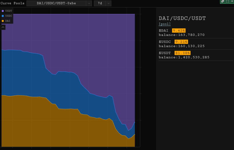Click the Curve Pools title
Image resolution: width=234 pixels, height=150 pixels.
12,3
